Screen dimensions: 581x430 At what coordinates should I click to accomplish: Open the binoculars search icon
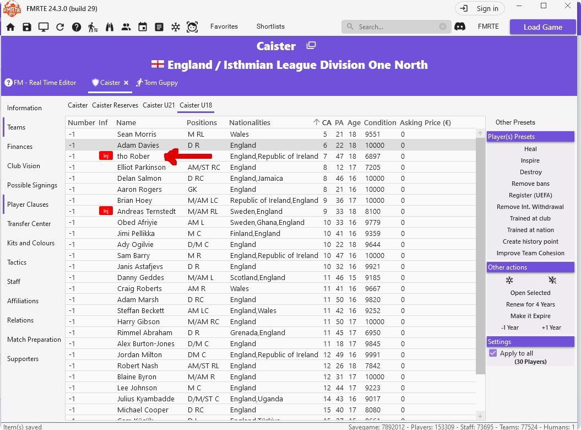pyautogui.click(x=110, y=27)
